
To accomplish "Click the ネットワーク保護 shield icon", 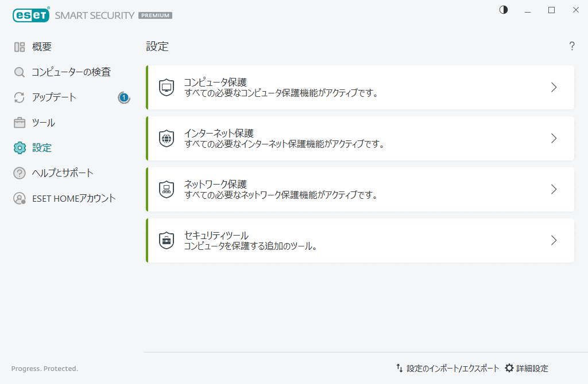I will click(166, 189).
